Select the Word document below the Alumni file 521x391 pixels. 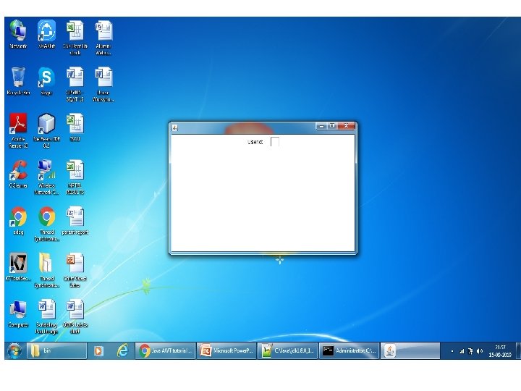[x=103, y=84]
